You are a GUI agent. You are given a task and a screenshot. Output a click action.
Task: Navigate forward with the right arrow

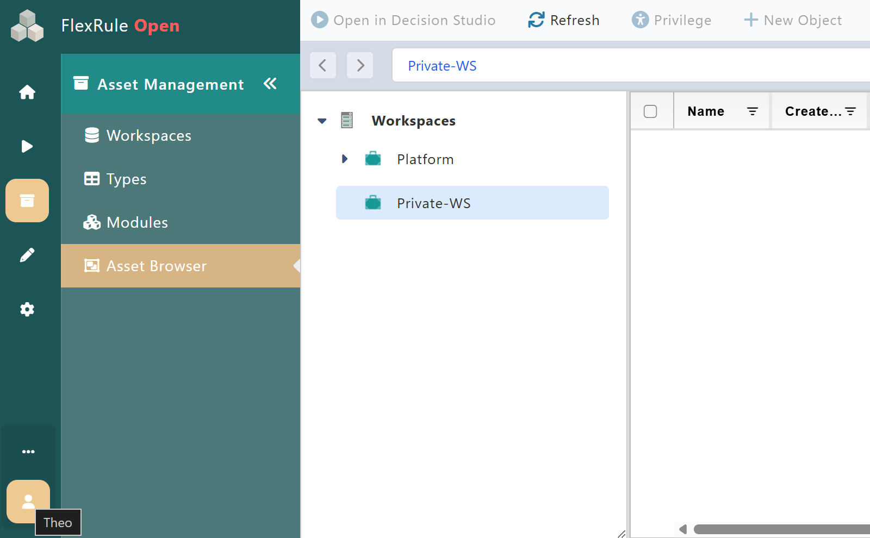[360, 66]
